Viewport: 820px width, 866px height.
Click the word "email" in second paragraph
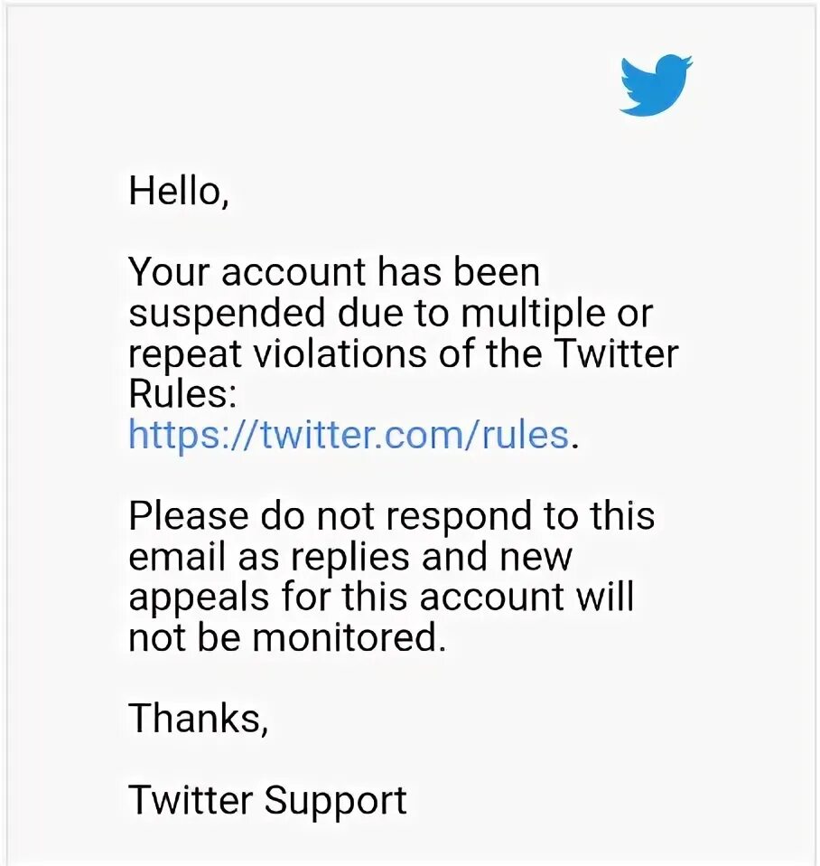178,556
